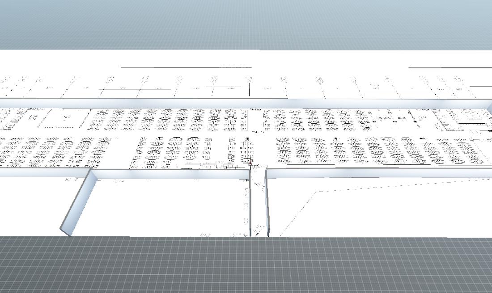This screenshot has height=293, width=492.
Task: Select the long black line at the plan's top left
Action: [186, 67]
